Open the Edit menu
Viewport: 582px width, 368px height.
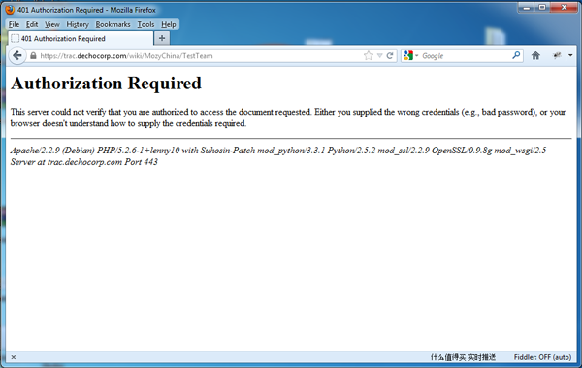32,24
